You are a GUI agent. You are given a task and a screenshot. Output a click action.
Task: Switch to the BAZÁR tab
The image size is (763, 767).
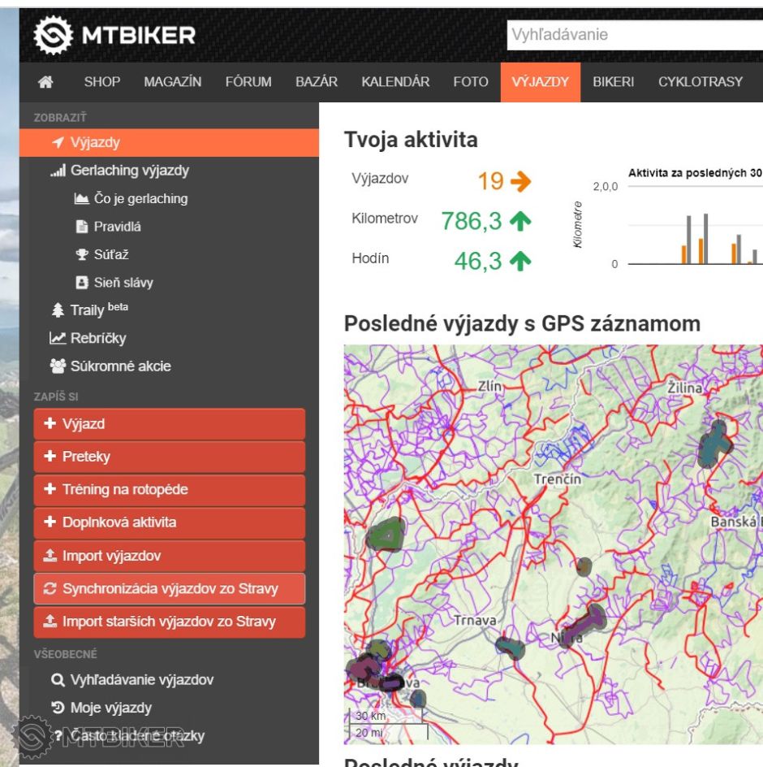click(317, 81)
